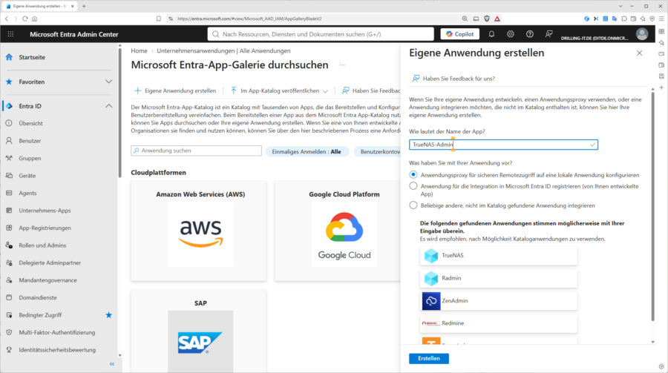
Task: Click the page settings gear at bottom right
Action: (661, 366)
